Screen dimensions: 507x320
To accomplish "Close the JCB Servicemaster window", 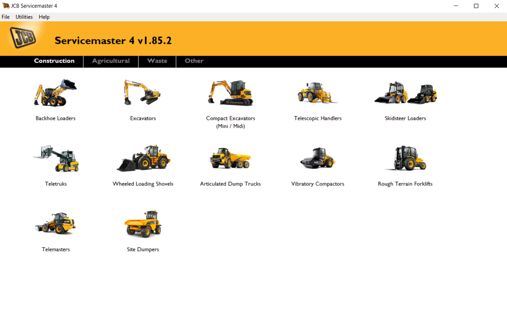I will 497,6.
